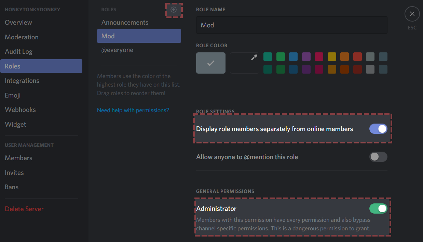Open the Moderation settings page

22,37
